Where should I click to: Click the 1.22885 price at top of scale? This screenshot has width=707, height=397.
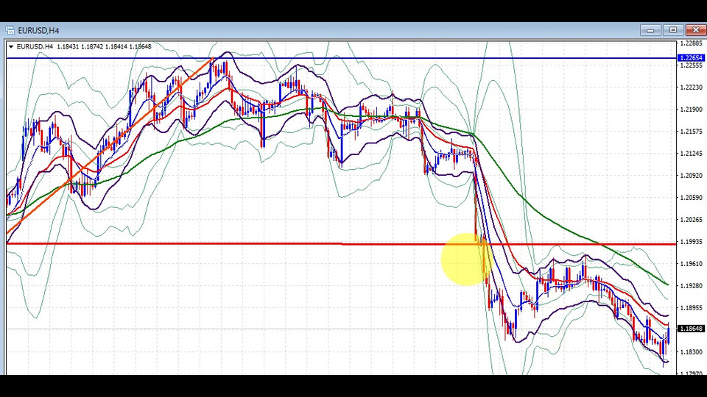click(x=692, y=43)
